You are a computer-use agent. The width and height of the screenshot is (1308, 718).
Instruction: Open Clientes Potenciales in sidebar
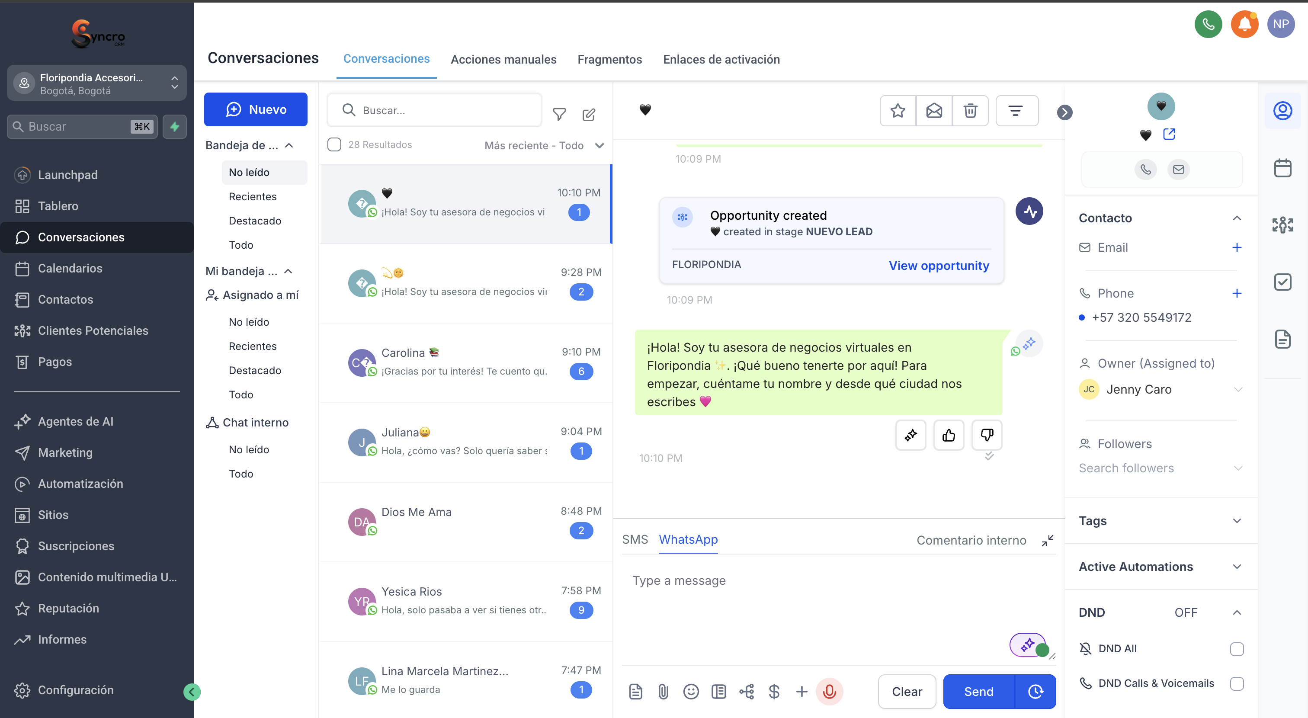(93, 330)
